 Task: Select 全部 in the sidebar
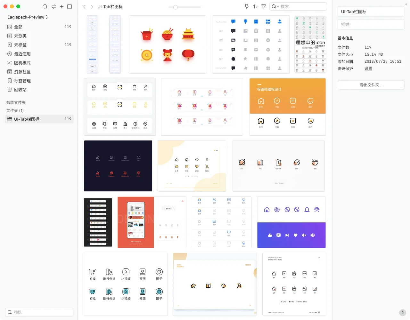click(39, 27)
